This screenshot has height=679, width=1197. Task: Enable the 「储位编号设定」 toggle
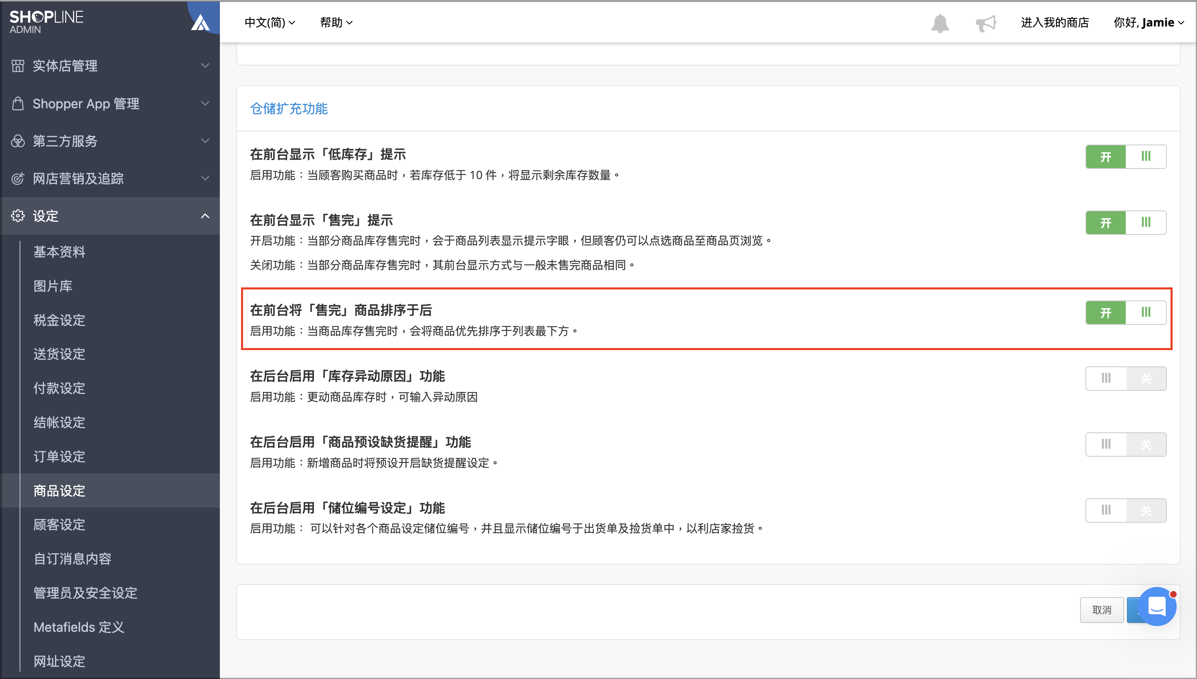click(1126, 510)
